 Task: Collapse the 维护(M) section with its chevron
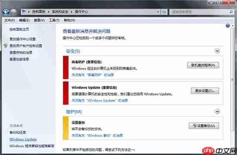(217, 112)
